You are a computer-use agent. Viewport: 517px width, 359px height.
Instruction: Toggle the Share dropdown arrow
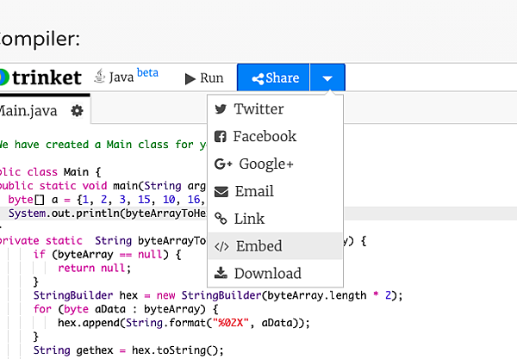pos(327,77)
